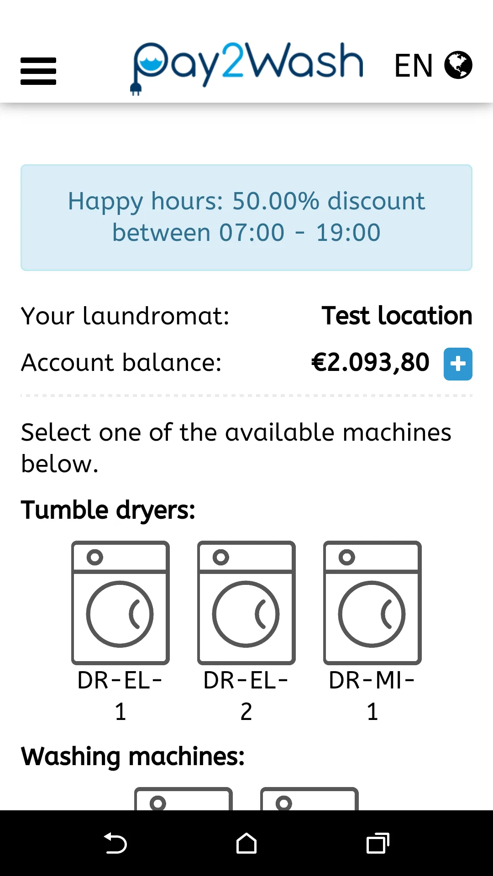This screenshot has width=493, height=876.
Task: Tap the Pay2Wash logo
Action: click(247, 67)
